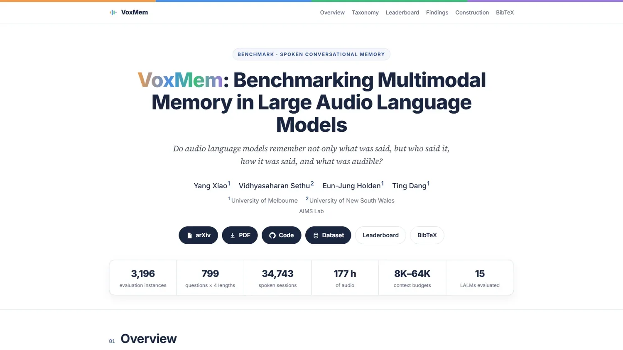Click author name Vidhyasaharan Sethu

275,186
